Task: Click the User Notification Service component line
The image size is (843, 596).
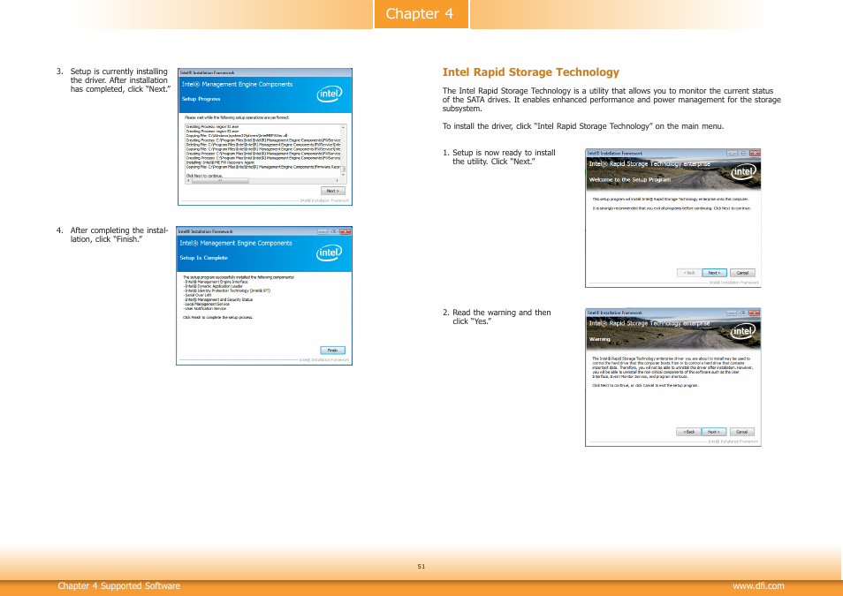Action: pyautogui.click(x=205, y=308)
